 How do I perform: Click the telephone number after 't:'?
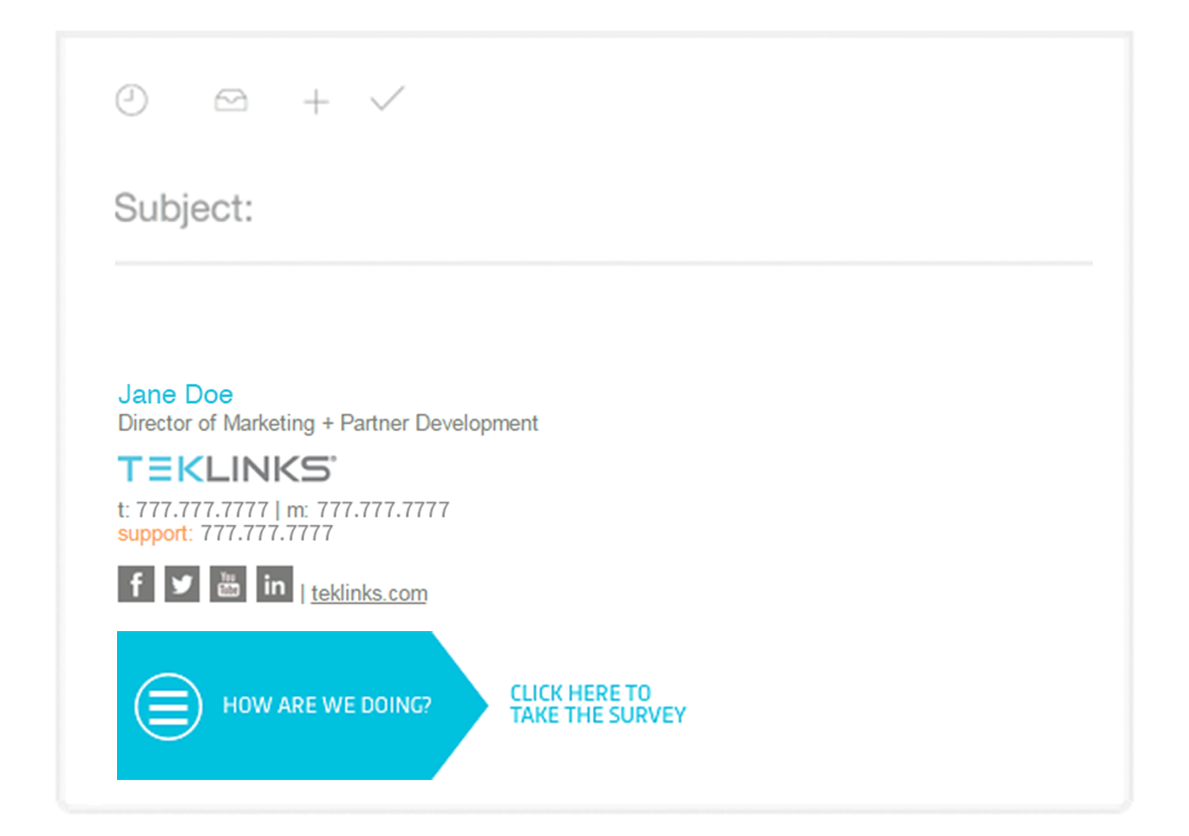(x=202, y=510)
